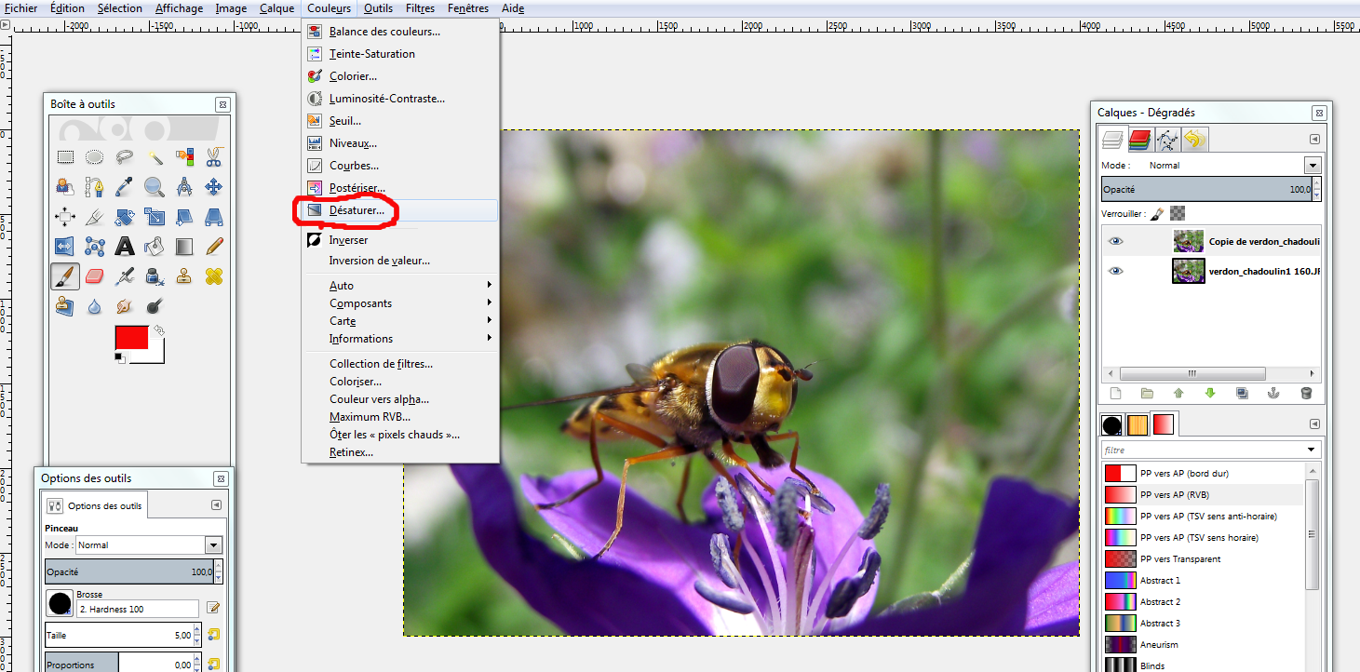
Task: Select the Eraser tool
Action: pyautogui.click(x=95, y=276)
